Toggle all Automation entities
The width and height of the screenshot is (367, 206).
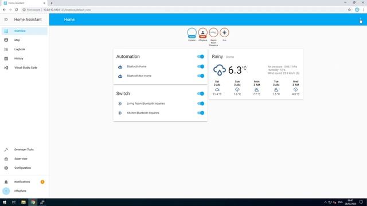[201, 57]
